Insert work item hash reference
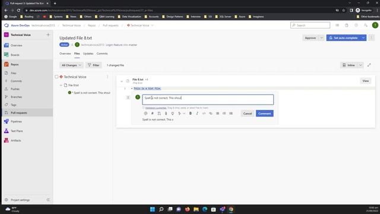Screen dimensions: 380x214 (152, 114)
